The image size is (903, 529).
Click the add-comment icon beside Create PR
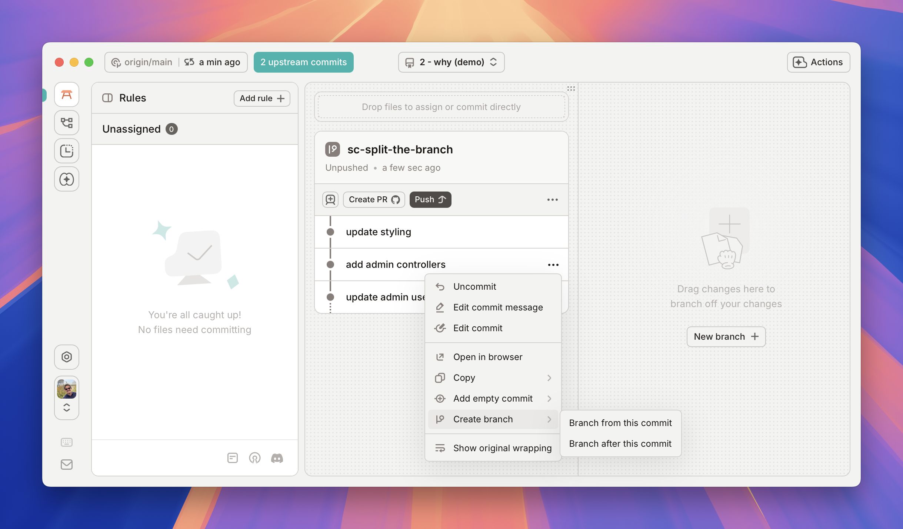[x=330, y=200]
